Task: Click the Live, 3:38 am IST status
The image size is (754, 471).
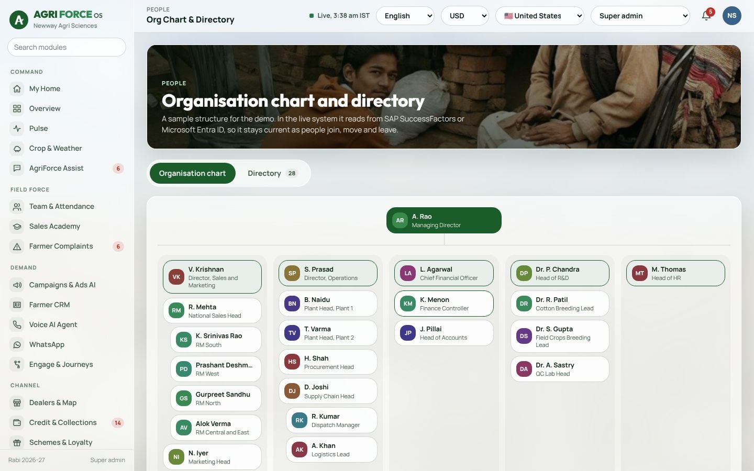Action: click(339, 16)
